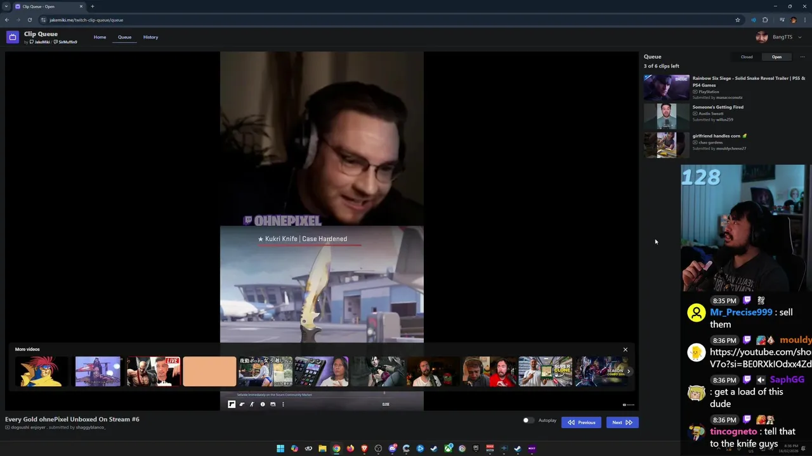Click 'Every Gold ohnePixel Unboxed On Stream #6' title
The width and height of the screenshot is (812, 456).
[x=72, y=419]
